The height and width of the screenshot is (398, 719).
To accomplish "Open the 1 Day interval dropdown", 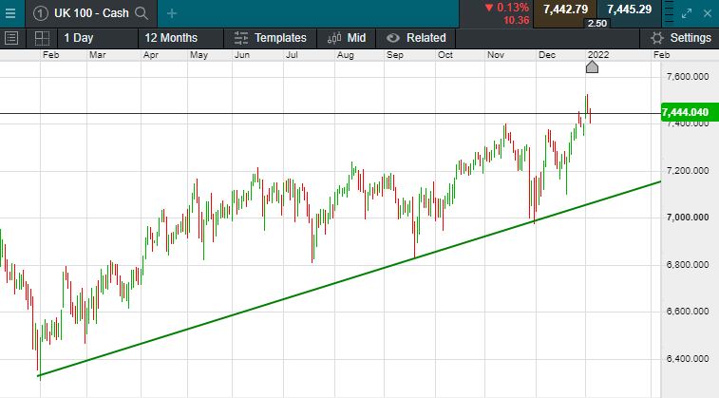I will [x=80, y=38].
